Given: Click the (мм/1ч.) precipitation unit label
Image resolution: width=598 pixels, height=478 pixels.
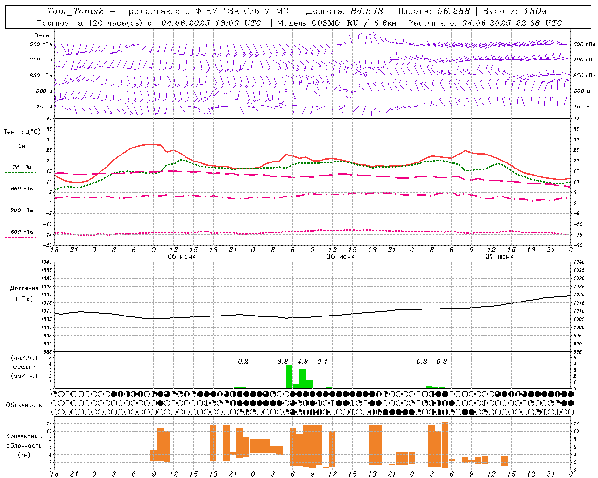Looking at the screenshot, I should [24, 376].
